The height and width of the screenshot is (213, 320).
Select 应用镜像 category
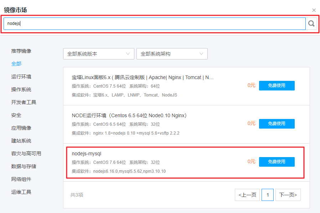21,128
